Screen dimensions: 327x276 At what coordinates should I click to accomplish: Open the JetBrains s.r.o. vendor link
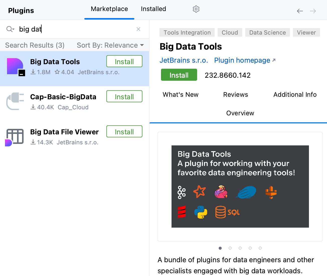point(184,60)
